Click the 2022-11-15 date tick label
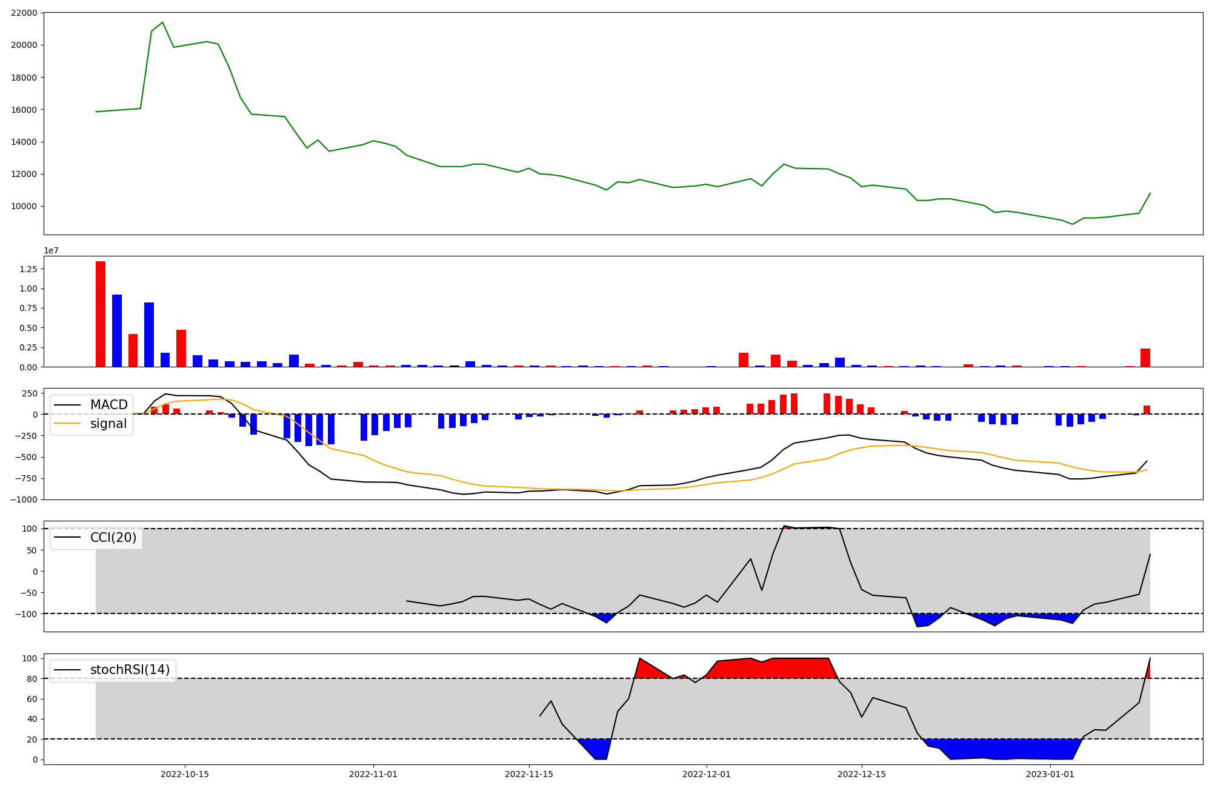Viewport: 1212px width, 788px height. click(x=529, y=774)
